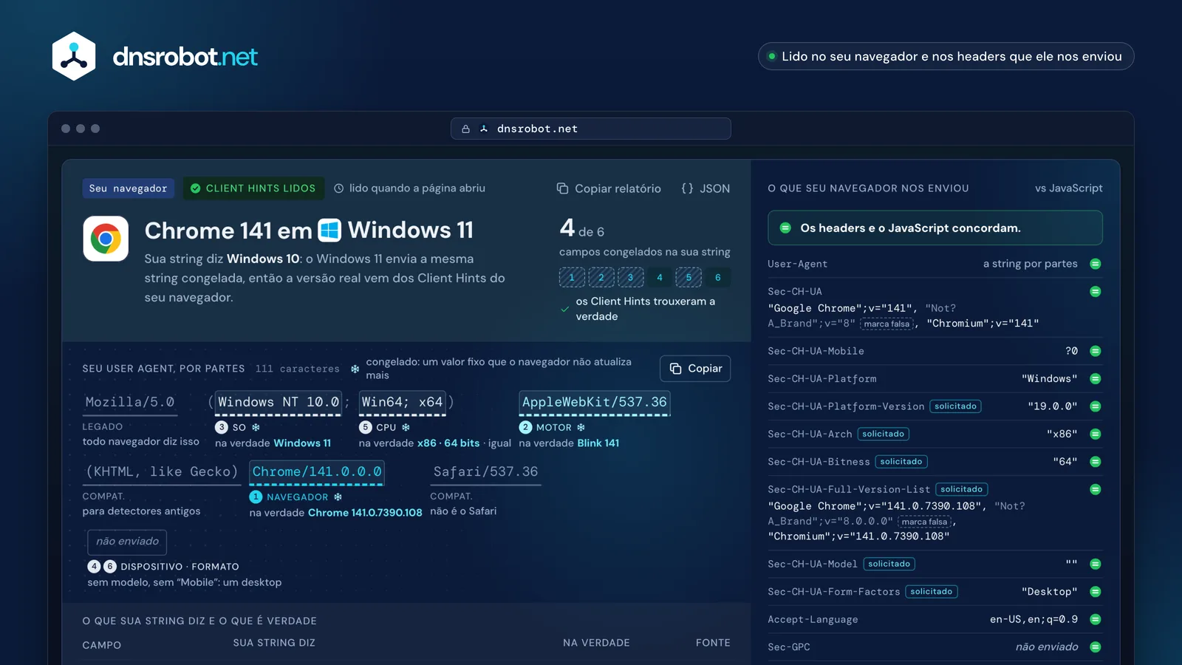Select frozen field box number 5
Viewport: 1182px width, 665px height.
pos(689,277)
